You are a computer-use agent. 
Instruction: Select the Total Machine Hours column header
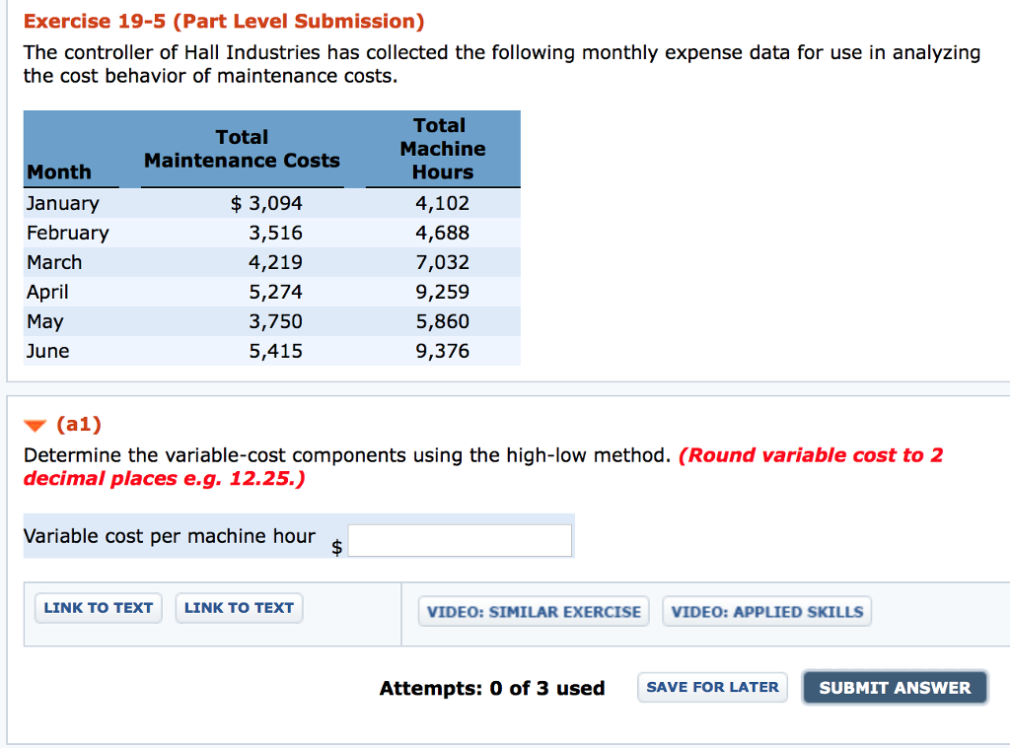[442, 149]
